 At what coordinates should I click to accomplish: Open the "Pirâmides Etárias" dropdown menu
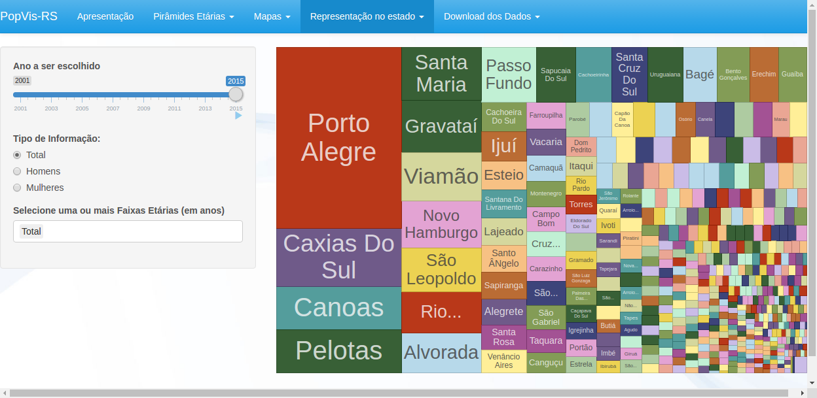coord(194,16)
